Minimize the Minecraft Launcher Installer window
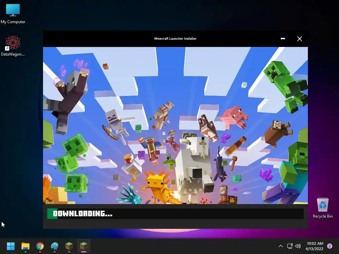The width and height of the screenshot is (339, 254). tap(283, 39)
